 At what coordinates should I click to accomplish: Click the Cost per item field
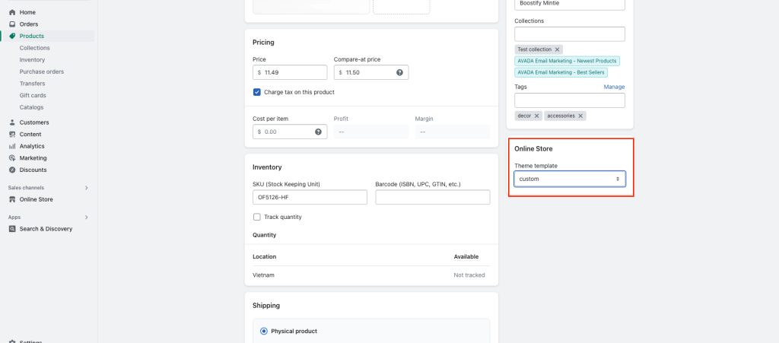[x=290, y=132]
